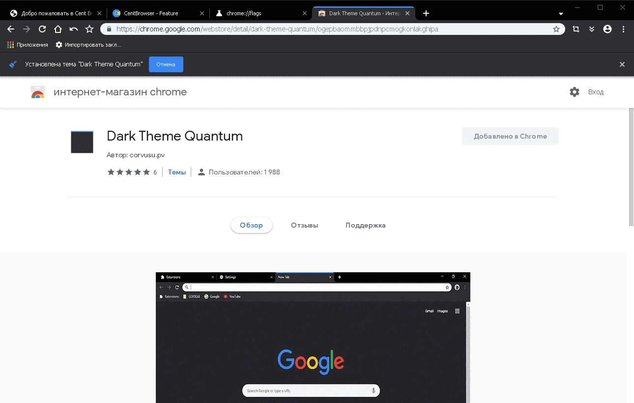
Task: Click theme installed message text
Action: tap(84, 64)
